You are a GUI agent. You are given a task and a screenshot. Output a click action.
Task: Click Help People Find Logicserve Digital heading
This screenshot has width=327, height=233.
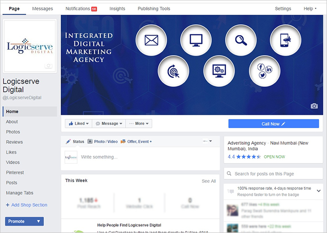(129, 225)
